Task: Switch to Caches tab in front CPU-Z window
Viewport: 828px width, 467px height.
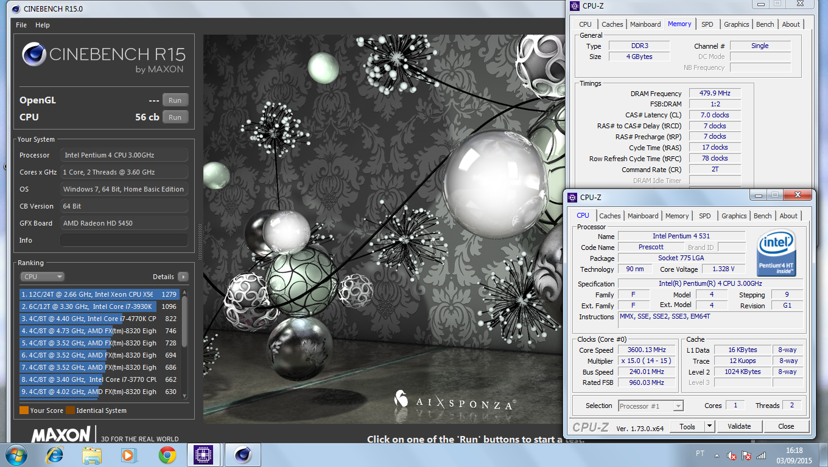Action: (x=610, y=216)
